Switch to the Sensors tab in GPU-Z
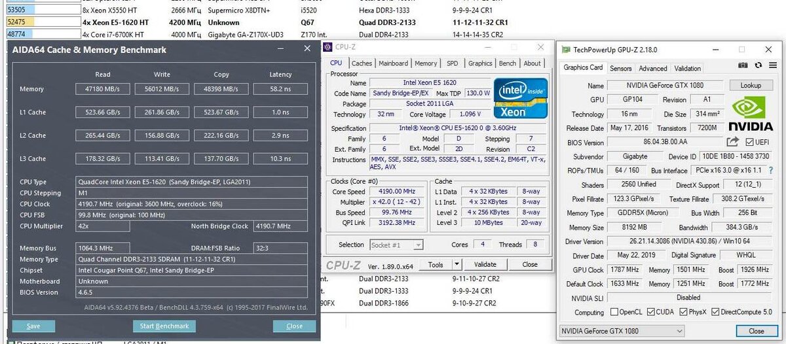 point(621,68)
